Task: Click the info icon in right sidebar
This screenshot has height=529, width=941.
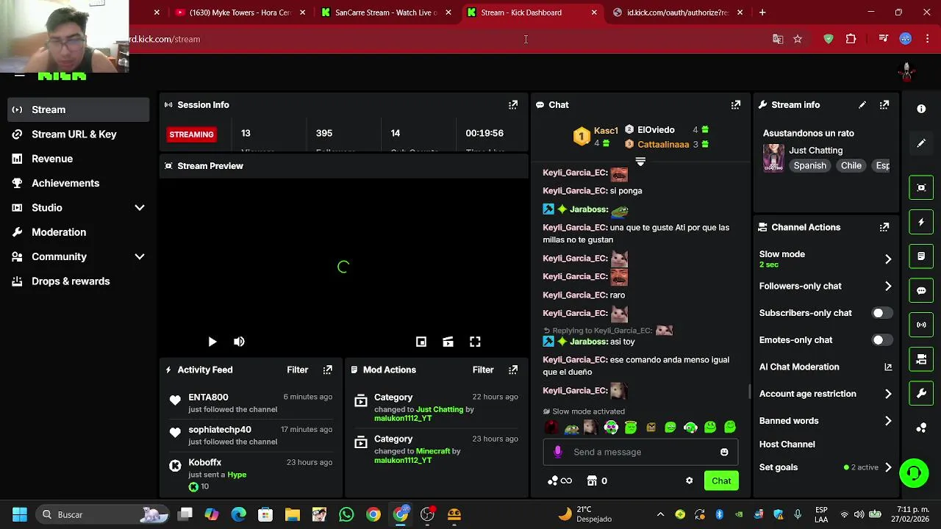Action: (x=921, y=109)
